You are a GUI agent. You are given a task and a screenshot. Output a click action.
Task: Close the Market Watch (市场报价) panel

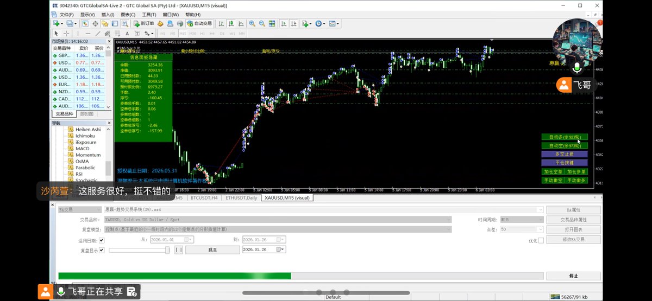[x=108, y=41]
